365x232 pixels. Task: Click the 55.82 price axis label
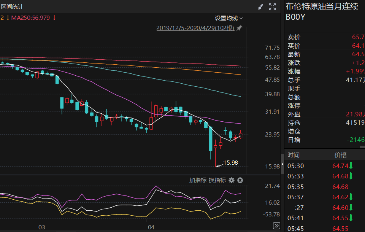[272, 68]
